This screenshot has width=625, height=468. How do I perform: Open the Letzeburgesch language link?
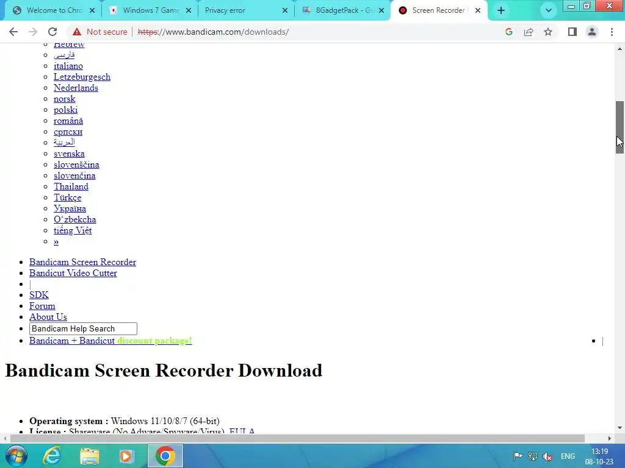click(x=82, y=77)
